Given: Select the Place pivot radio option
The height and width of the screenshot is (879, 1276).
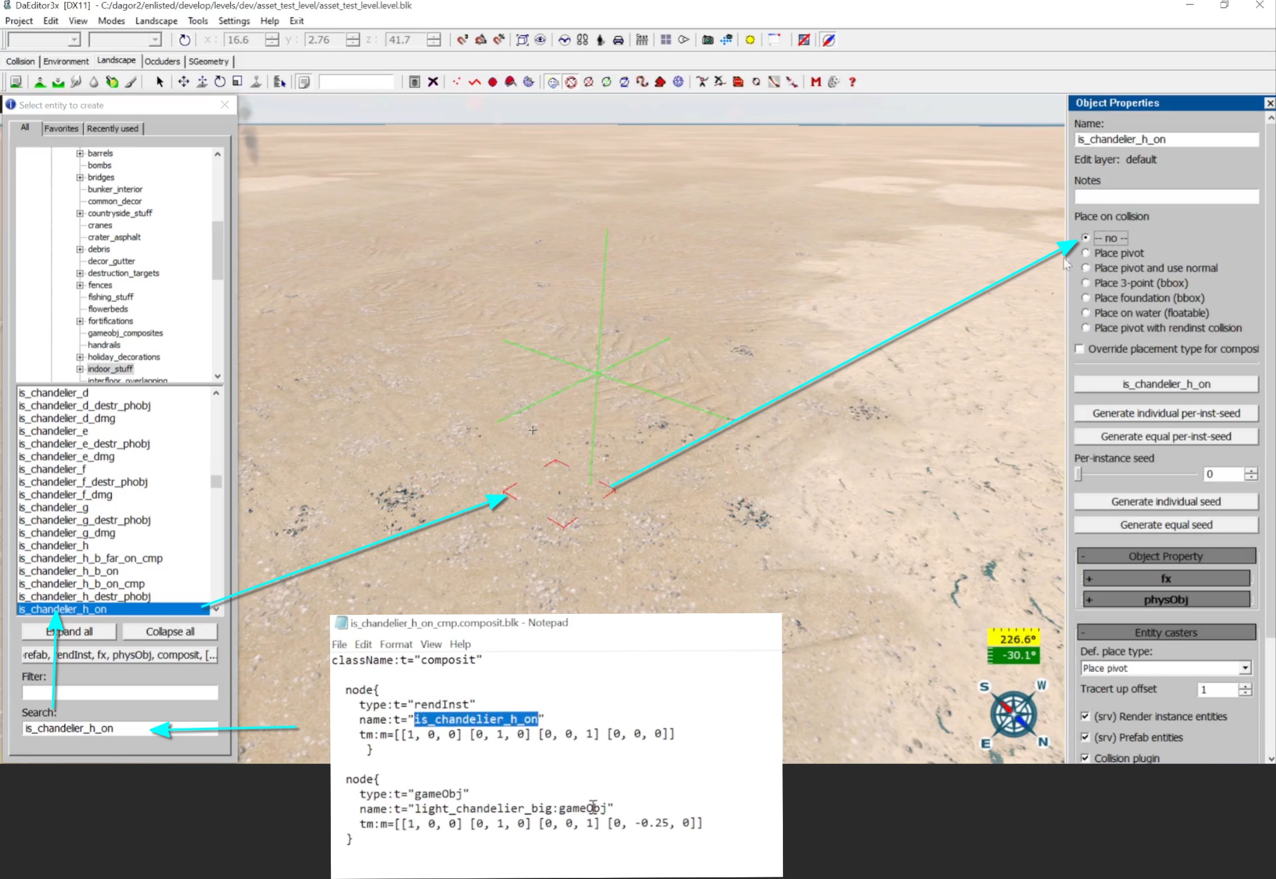Looking at the screenshot, I should point(1086,253).
